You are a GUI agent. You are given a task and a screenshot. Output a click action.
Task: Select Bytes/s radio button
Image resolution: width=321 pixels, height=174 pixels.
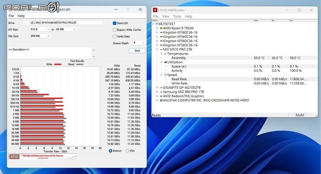[111, 151]
